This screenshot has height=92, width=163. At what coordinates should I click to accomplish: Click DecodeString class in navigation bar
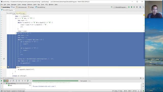[40, 7]
